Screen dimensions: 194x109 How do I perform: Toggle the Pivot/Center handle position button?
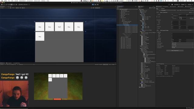tap(21, 5)
